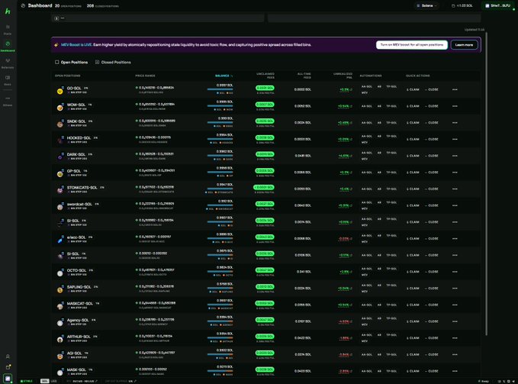Click the notification box icon in the sidebar
518x384 pixels.
point(8,366)
